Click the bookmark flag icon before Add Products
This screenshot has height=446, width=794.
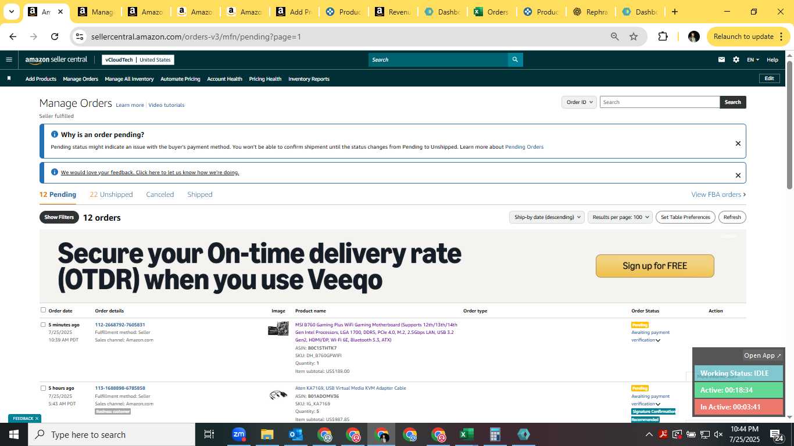pos(9,78)
